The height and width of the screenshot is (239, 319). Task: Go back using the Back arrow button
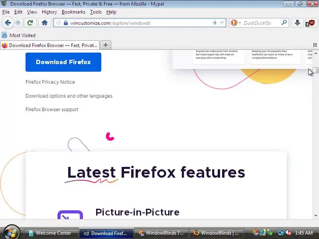tap(8, 23)
